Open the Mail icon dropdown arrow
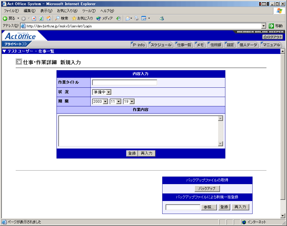 [x=131, y=18]
